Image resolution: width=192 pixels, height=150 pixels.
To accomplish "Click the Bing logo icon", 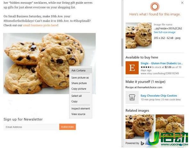I will pyautogui.click(x=142, y=143).
